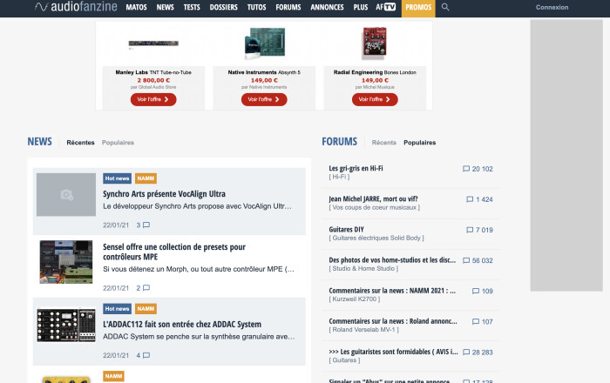Click the FORUMS section heading
The image size is (610, 383).
[x=339, y=141]
